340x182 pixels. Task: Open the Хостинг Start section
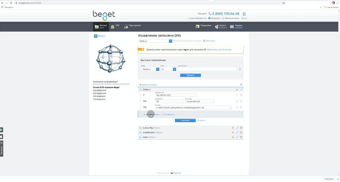[101, 27]
